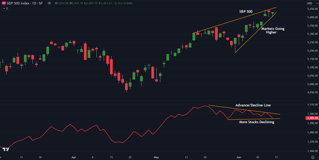Viewport: 319px width, 160px height.
Task: Select the 'Markets Going Higher' text annotation
Action: point(273,31)
